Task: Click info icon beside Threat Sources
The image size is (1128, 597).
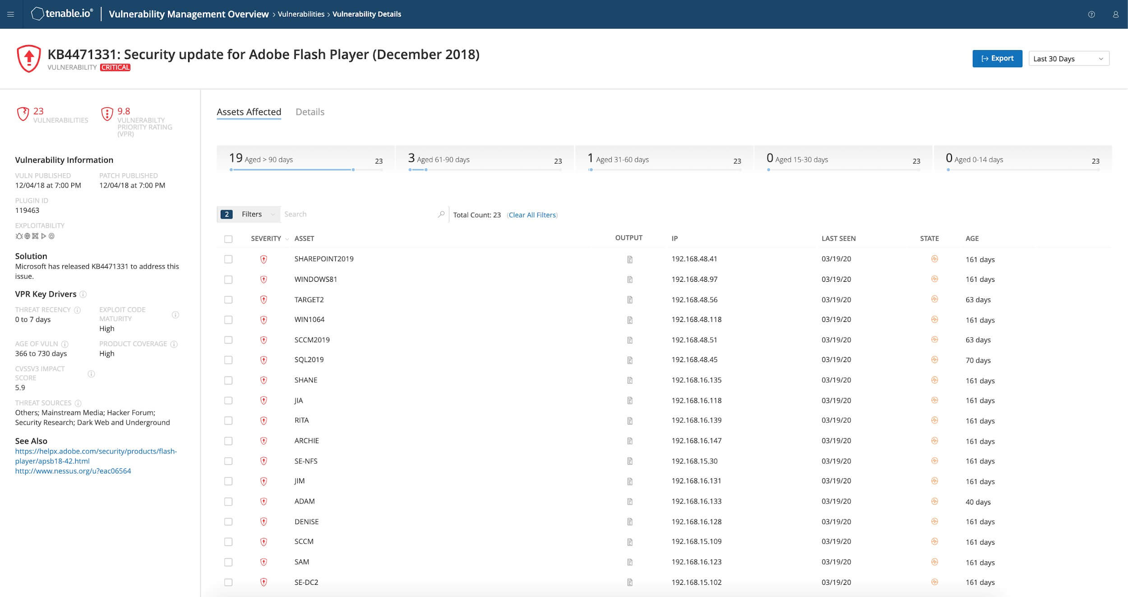Action: point(78,403)
